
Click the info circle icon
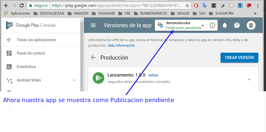212,25
